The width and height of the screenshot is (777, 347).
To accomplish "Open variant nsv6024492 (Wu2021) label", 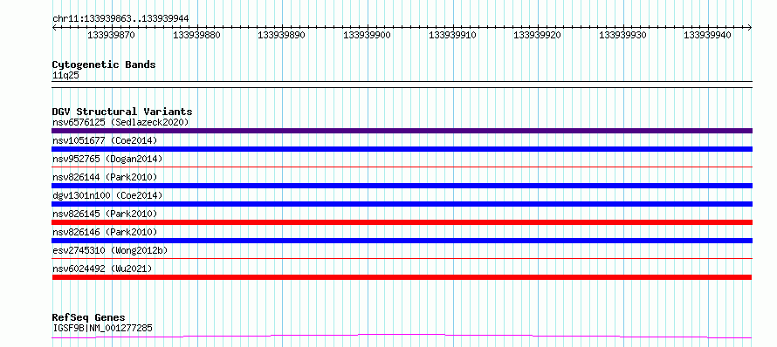I will coord(102,269).
